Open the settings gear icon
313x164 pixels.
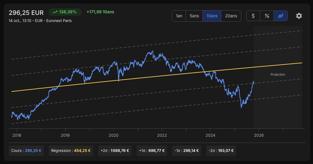(x=299, y=16)
